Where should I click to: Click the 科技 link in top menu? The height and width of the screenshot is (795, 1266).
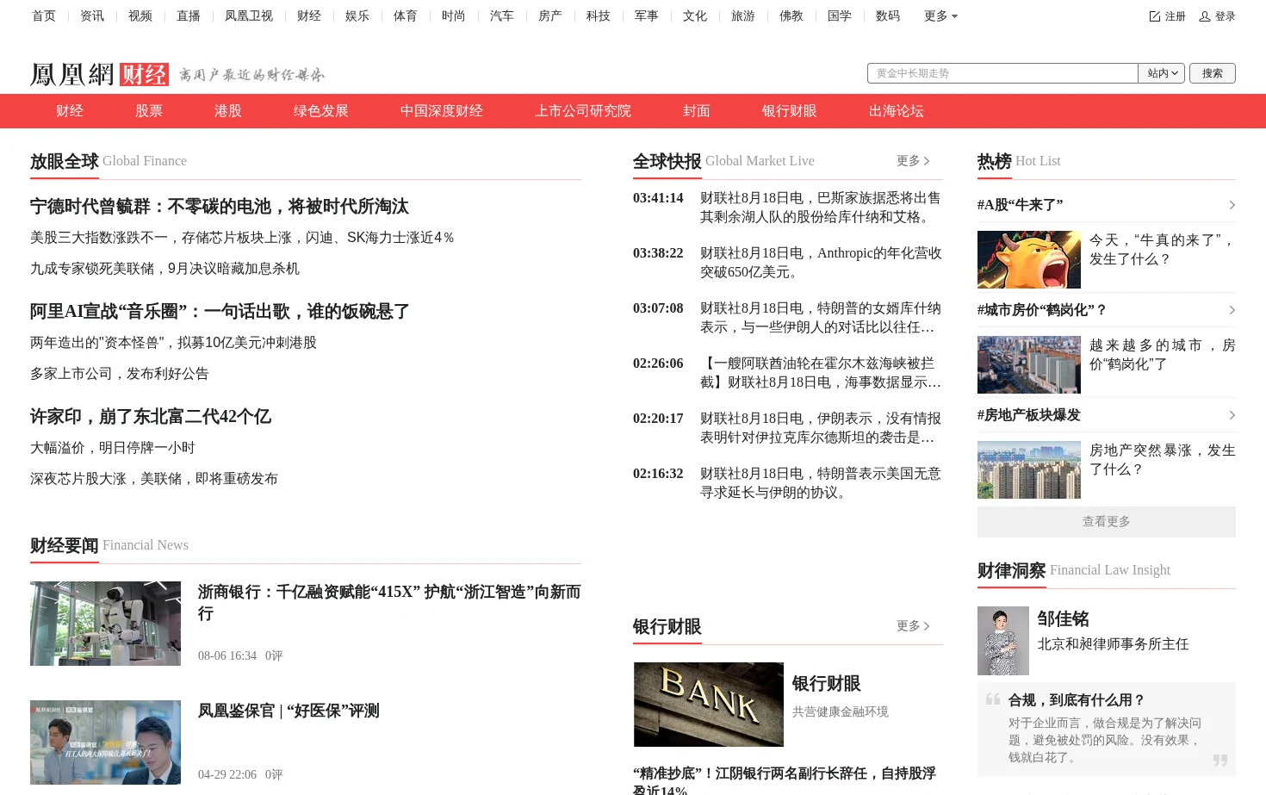click(599, 16)
